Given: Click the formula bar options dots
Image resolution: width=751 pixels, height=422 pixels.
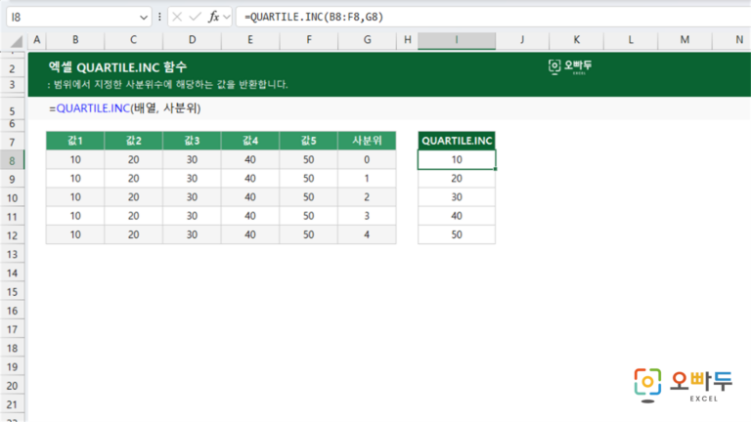Looking at the screenshot, I should click(x=159, y=18).
